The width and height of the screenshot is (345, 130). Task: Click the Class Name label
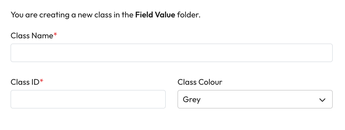32,36
